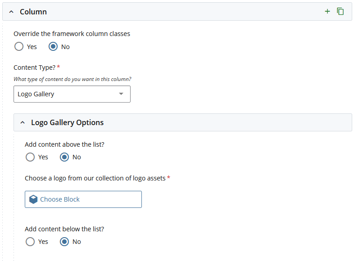Choose No for add content below list

[x=64, y=242]
